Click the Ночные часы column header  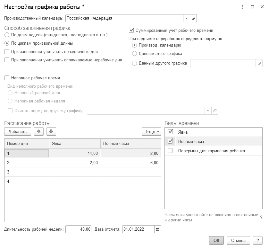pos(130,144)
